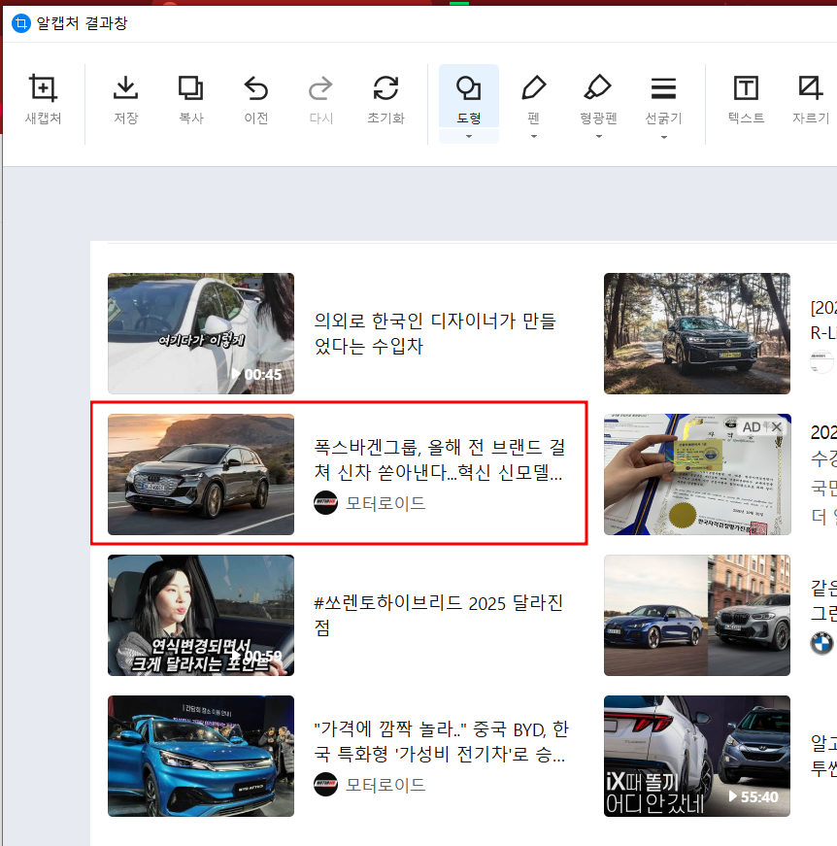837x846 pixels.
Task: Reset edits with 초기화
Action: point(385,100)
